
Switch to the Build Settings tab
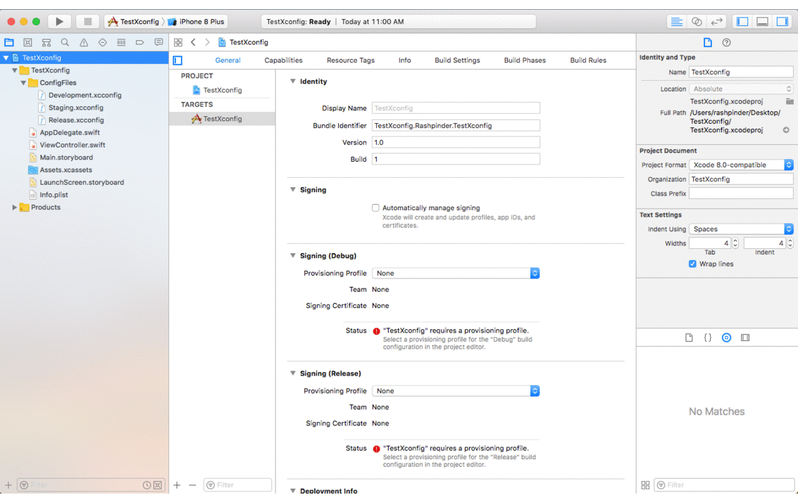(456, 60)
